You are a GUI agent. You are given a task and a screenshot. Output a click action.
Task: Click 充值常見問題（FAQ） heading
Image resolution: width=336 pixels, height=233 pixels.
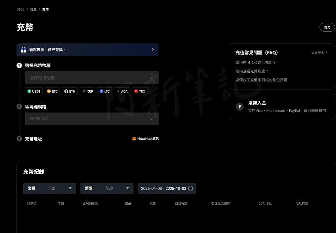tap(256, 53)
